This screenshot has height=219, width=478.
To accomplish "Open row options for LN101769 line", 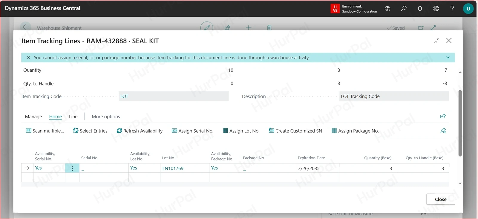I will [72, 168].
